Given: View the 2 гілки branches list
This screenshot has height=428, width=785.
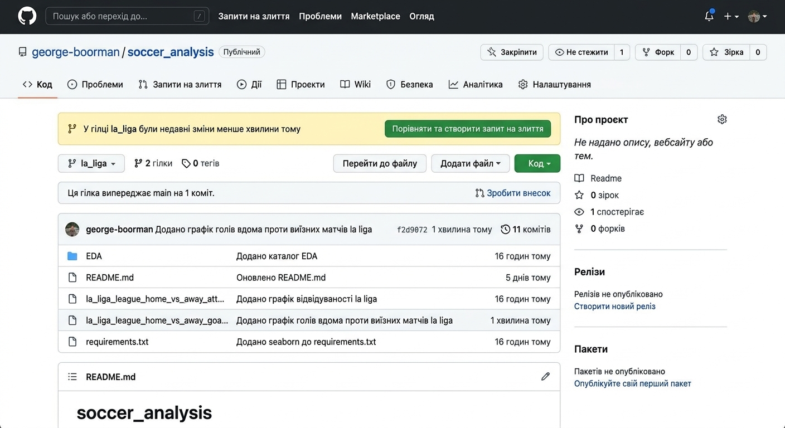Looking at the screenshot, I should coord(153,163).
